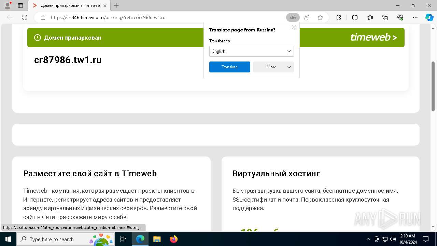The width and height of the screenshot is (437, 246).
Task: Click the warning icon in green banner
Action: [x=38, y=38]
